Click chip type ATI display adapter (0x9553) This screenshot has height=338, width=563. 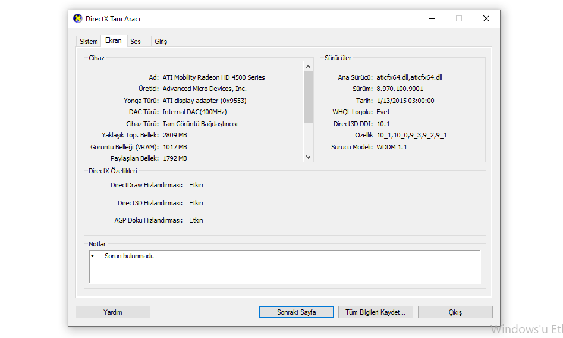[205, 101]
